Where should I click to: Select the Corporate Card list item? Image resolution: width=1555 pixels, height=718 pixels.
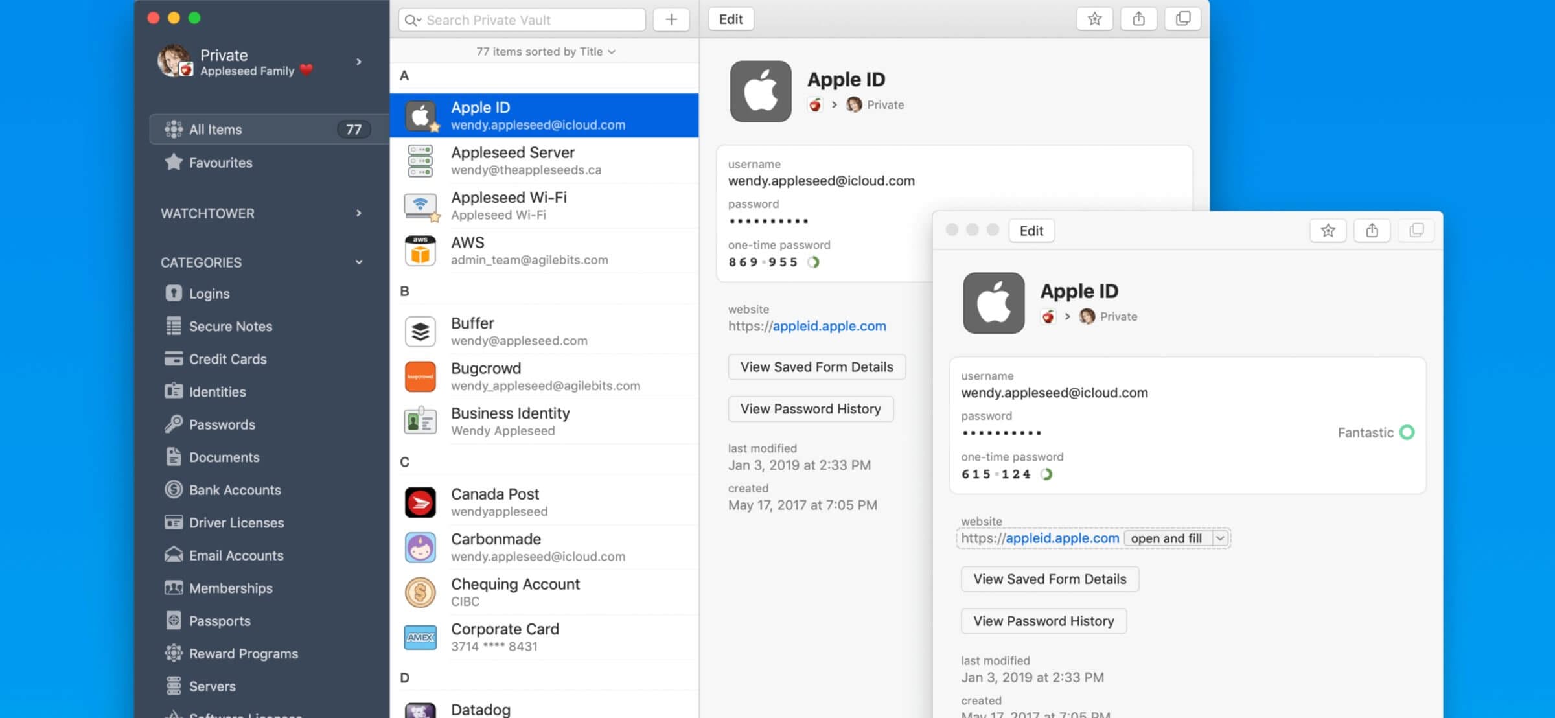point(544,637)
